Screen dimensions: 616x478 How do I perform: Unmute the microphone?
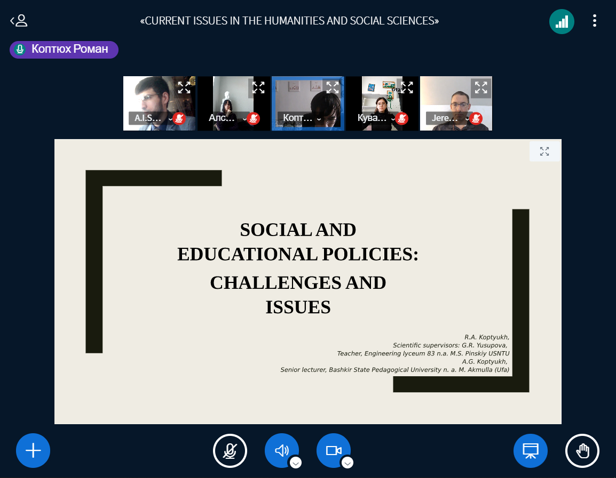click(x=230, y=451)
